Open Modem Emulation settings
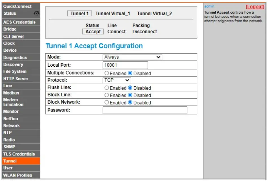This screenshot has width=268, height=181. 21,102
